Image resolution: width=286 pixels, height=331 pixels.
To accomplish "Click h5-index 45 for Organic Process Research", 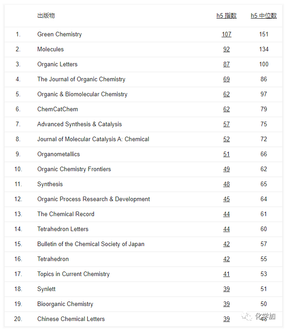I will point(226,199).
